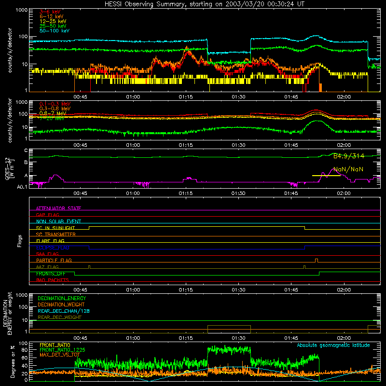Click the 'BAD_PACKETS' flag label
This screenshot has width=386, height=386.
click(53, 280)
